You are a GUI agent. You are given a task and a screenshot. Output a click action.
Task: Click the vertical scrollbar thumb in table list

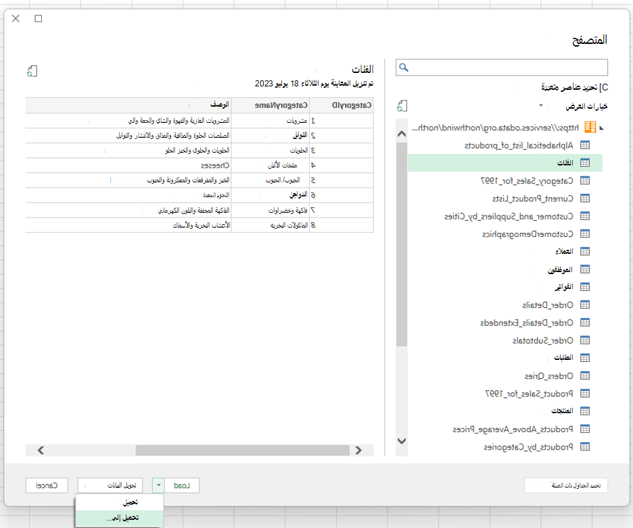pos(402,244)
